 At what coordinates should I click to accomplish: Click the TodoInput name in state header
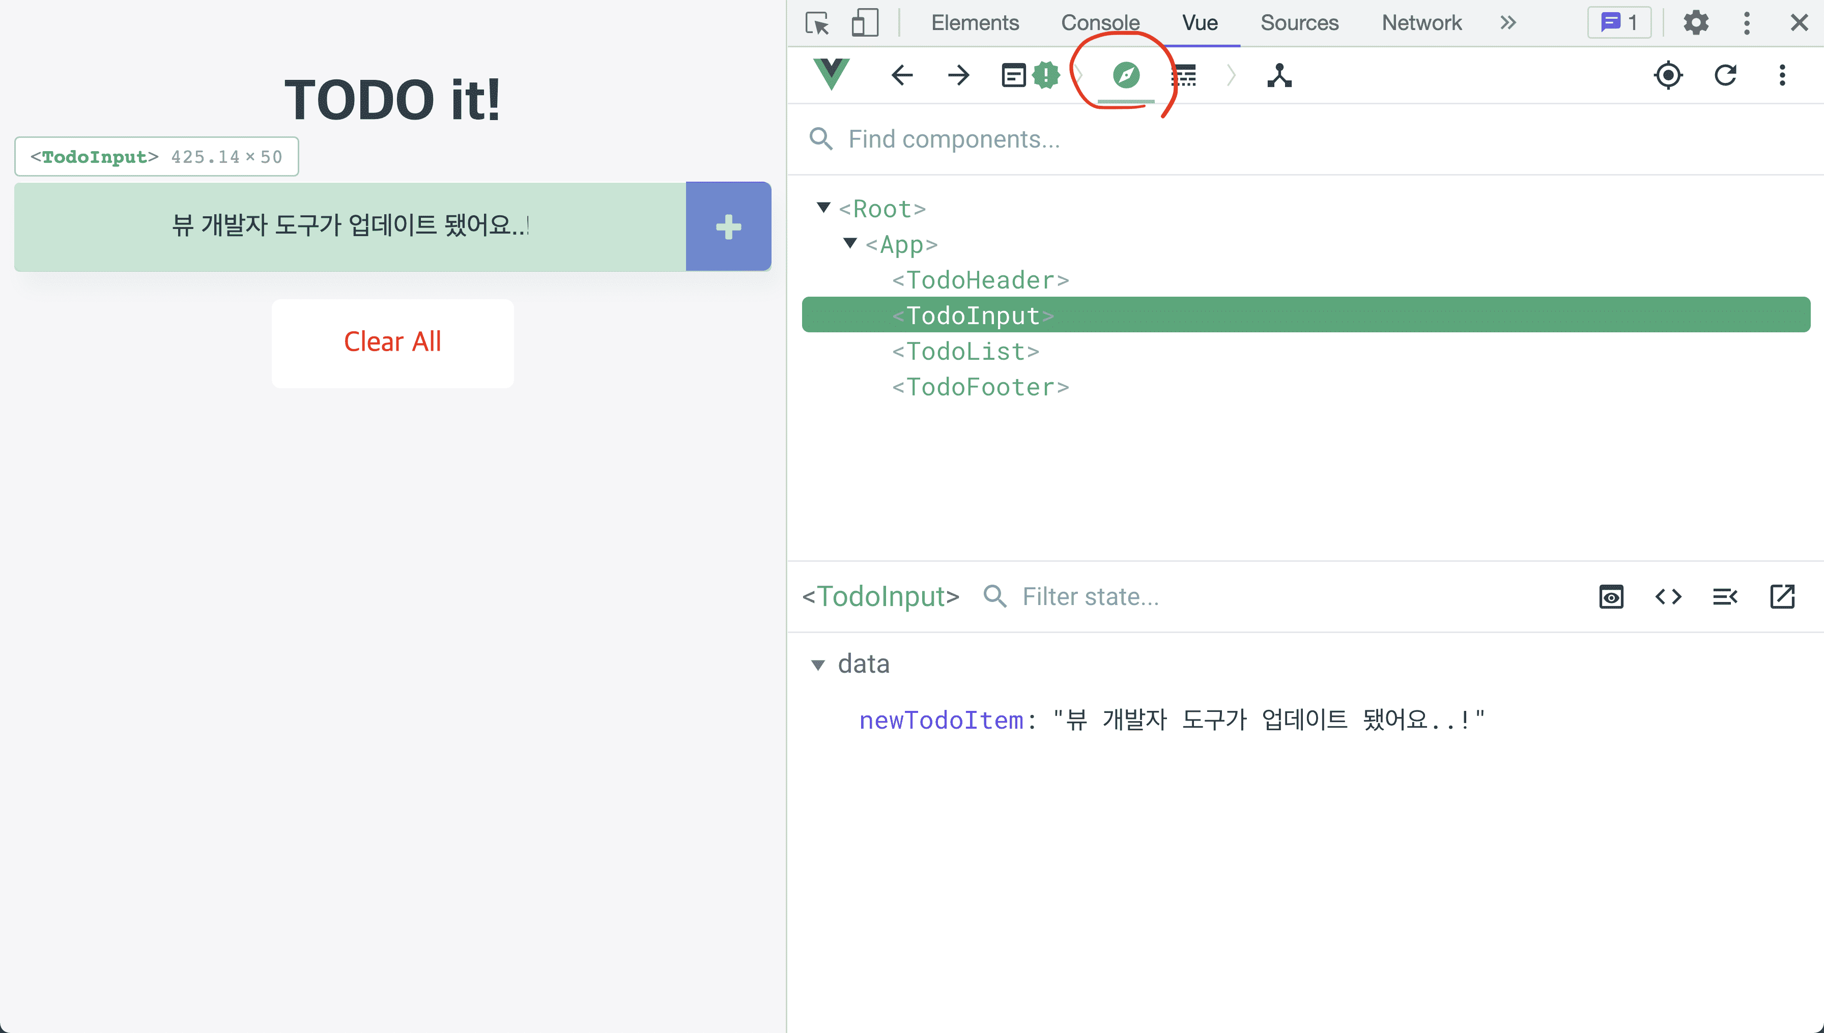[880, 597]
